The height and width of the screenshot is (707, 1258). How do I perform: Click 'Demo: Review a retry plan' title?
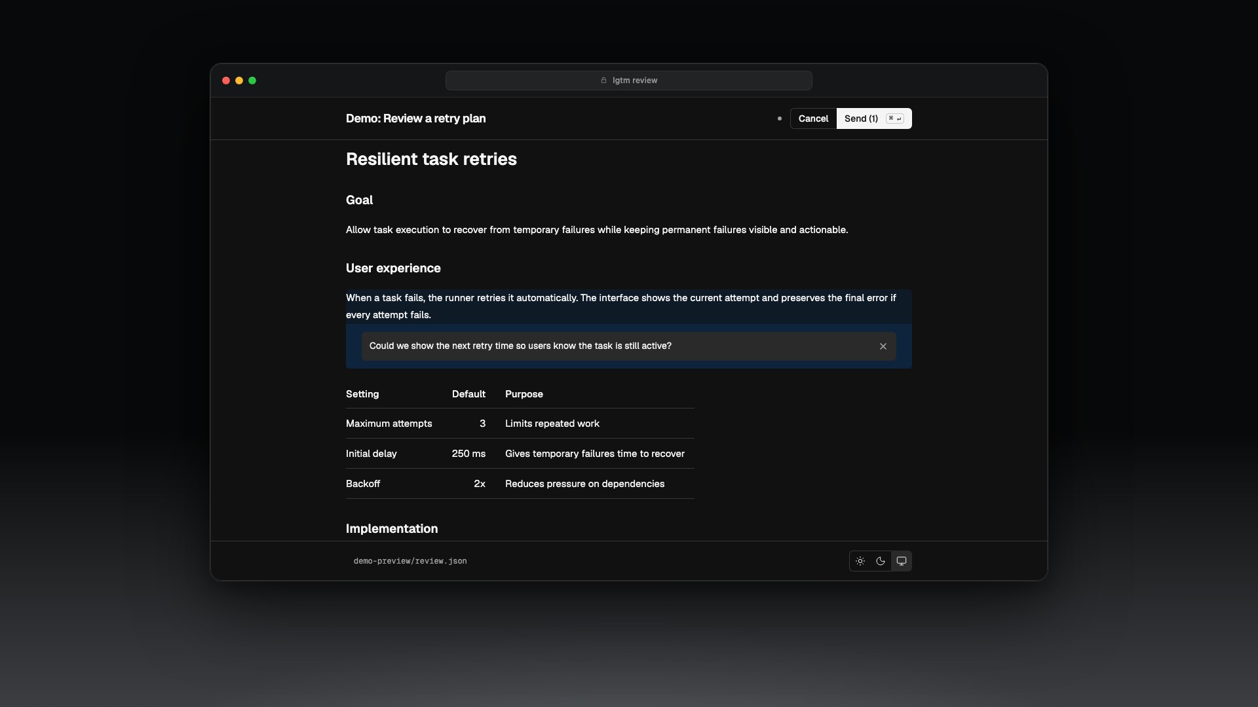click(x=416, y=118)
